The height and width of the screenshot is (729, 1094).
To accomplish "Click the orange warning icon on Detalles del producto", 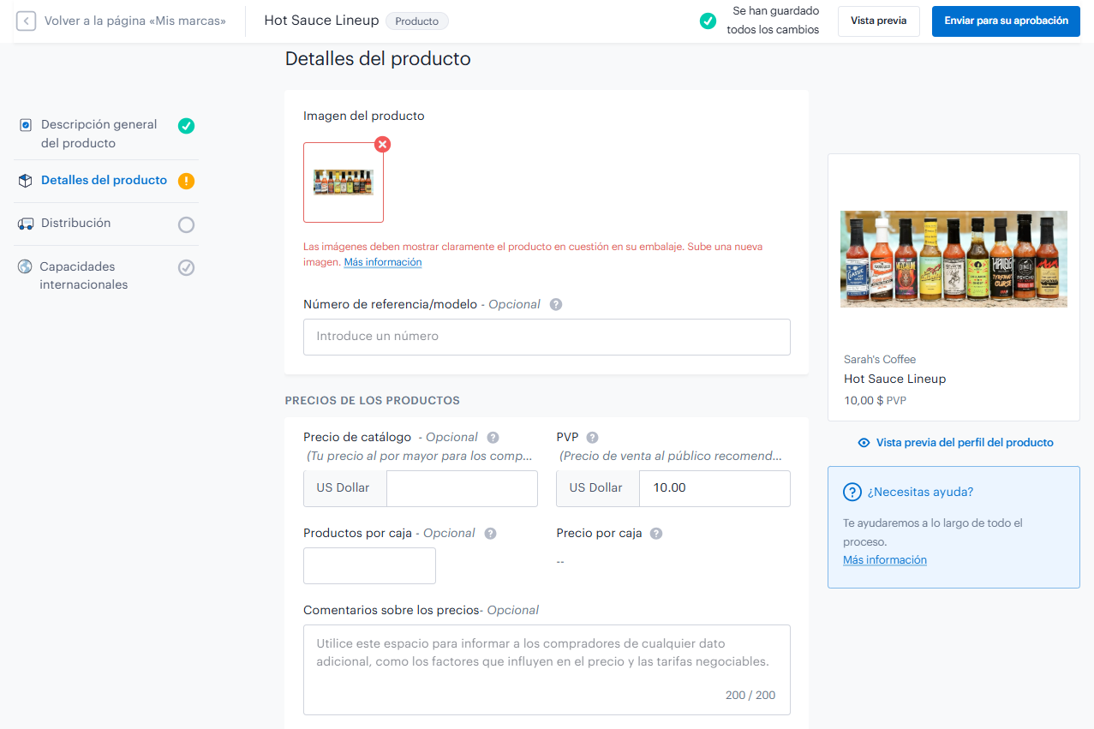I will point(186,181).
